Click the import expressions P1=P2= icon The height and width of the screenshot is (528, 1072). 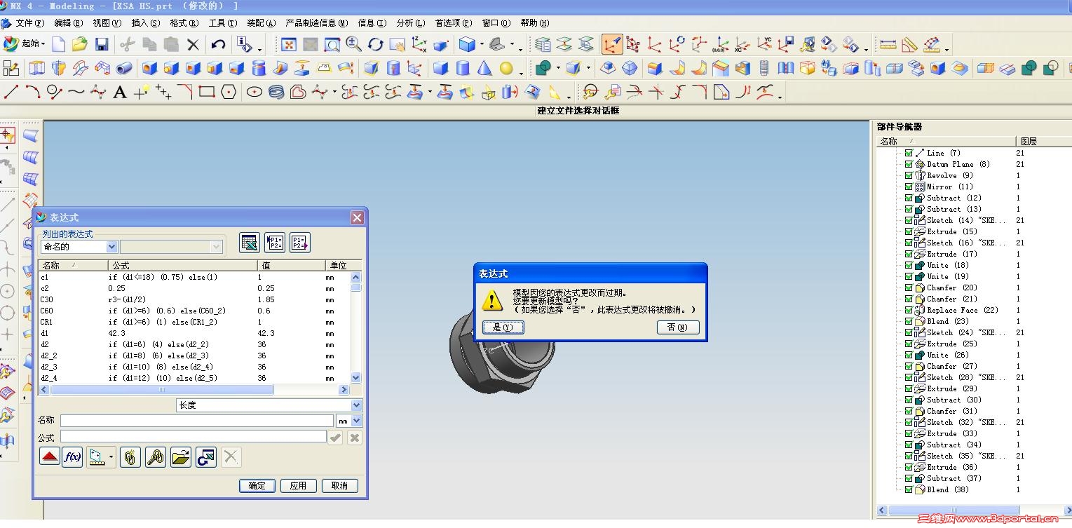pyautogui.click(x=275, y=243)
